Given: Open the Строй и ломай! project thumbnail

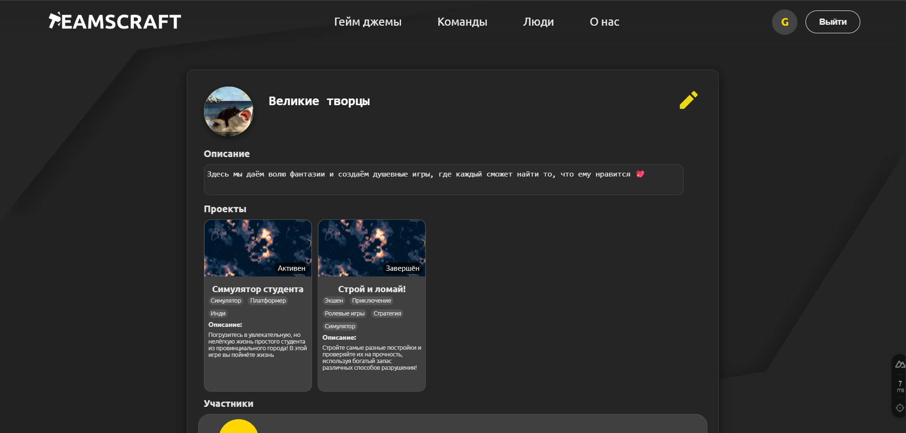Looking at the screenshot, I should click(372, 248).
